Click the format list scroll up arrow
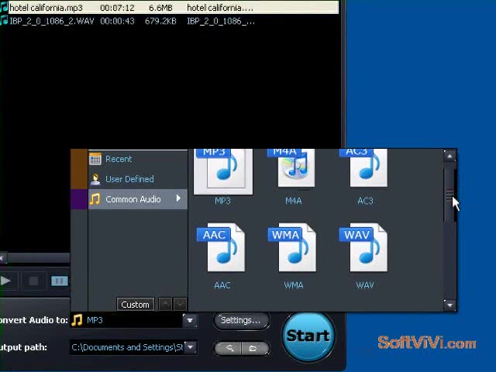 [x=449, y=157]
